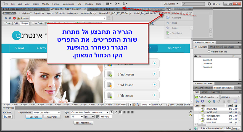Switch to Design view

[25, 23]
